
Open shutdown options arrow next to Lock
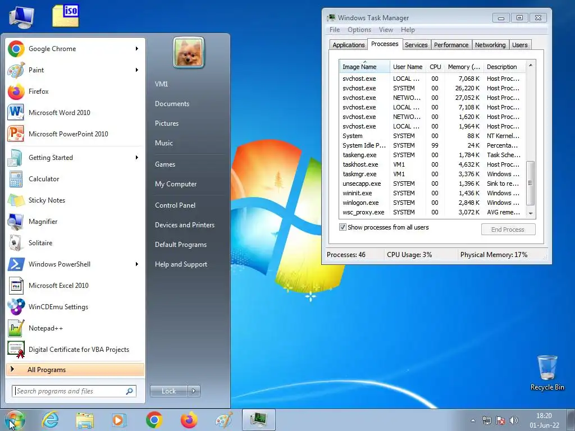coord(194,391)
